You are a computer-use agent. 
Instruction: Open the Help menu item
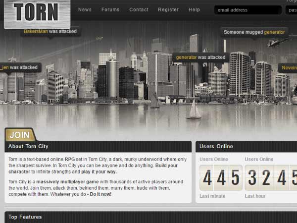pyautogui.click(x=194, y=9)
